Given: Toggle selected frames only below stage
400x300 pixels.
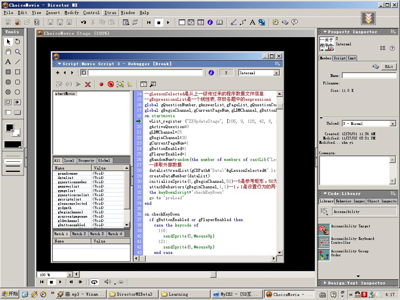Looking at the screenshot, I should click(x=121, y=282).
